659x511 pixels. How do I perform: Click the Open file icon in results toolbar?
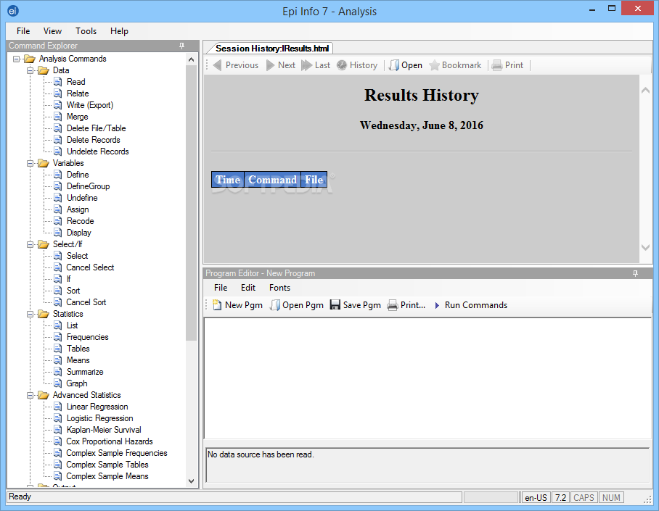[x=394, y=65]
